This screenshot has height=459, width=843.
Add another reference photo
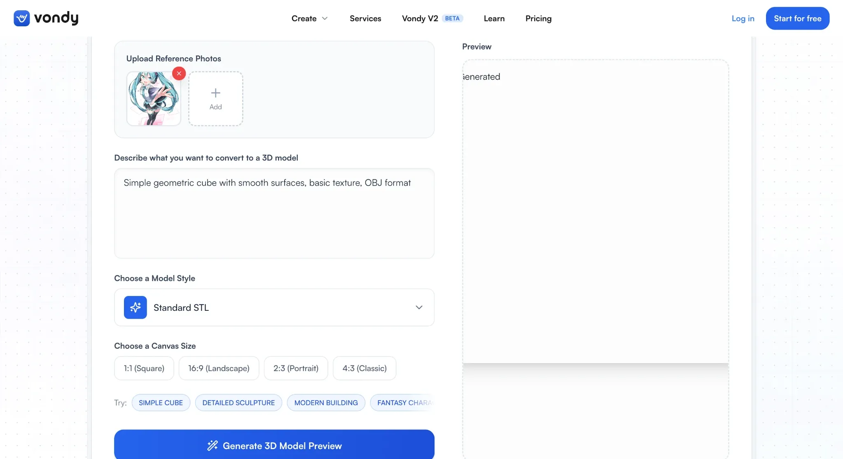[x=215, y=99]
